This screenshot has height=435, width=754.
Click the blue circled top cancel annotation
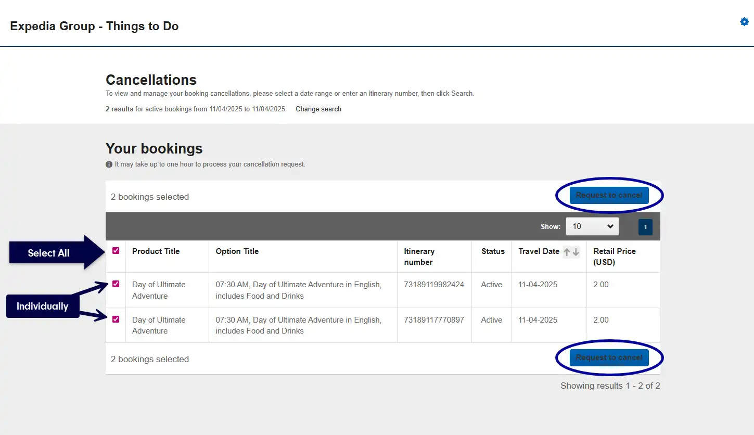(x=609, y=195)
